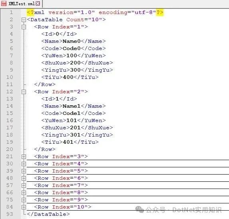Click the utf-8 encoding value
Screen dimensions: 229x219
click(x=143, y=12)
